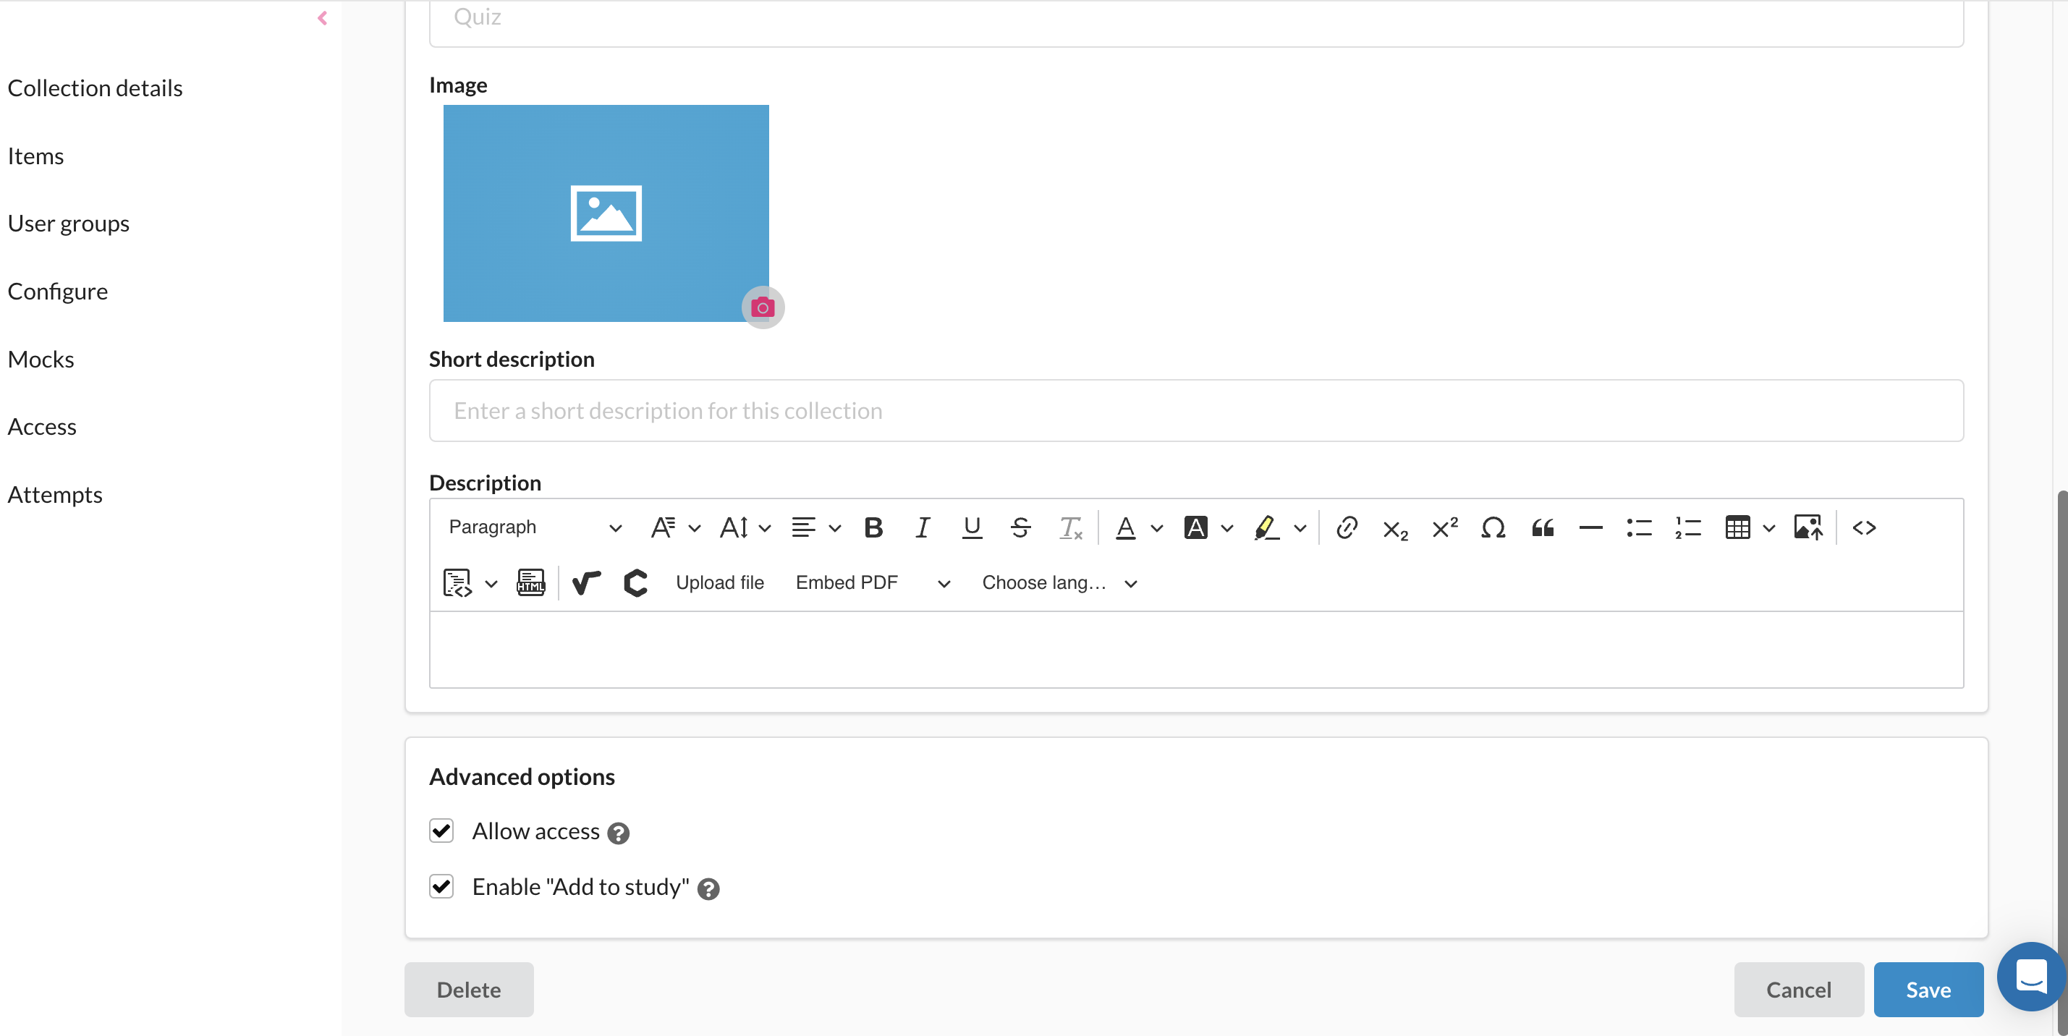Click the Bold formatting icon
Viewport: 2068px width, 1036px height.
(x=873, y=527)
